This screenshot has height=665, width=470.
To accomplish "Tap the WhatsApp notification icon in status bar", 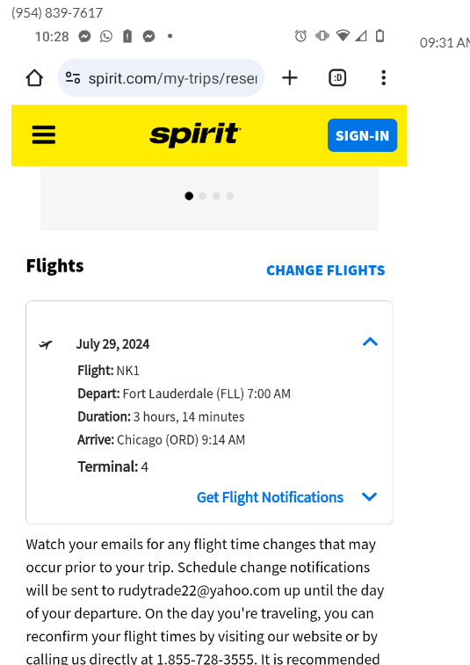I will tap(106, 37).
